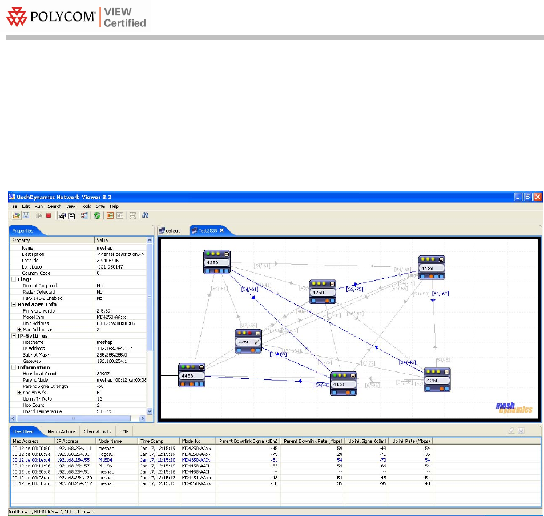Image resolution: width=544 pixels, height=516 pixels.
Task: Click the binoculars search toolbar icon
Action: click(x=146, y=215)
